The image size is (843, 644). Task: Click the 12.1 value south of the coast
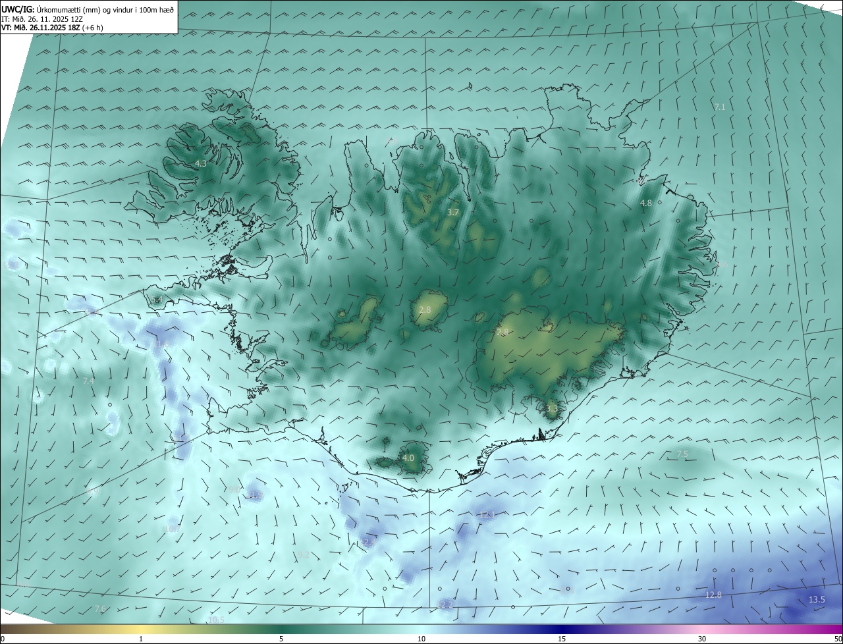click(487, 514)
